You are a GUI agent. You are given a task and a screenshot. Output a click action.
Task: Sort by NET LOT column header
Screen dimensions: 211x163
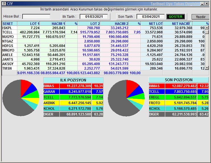pos(152,23)
